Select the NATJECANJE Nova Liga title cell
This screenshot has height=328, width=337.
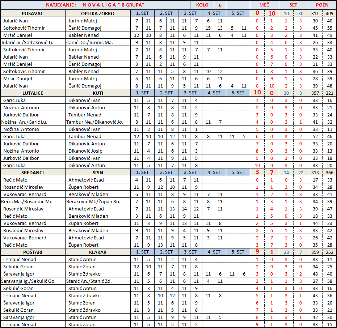95,5
